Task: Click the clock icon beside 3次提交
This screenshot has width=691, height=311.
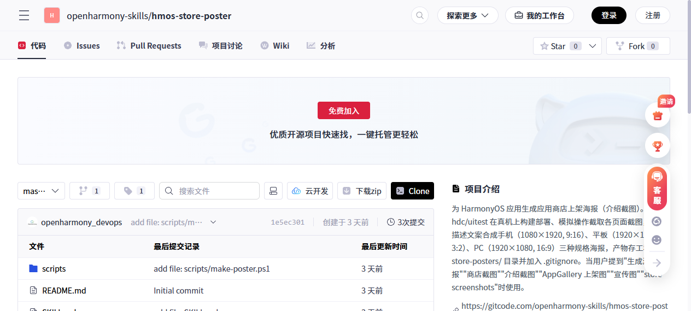Action: coord(391,222)
